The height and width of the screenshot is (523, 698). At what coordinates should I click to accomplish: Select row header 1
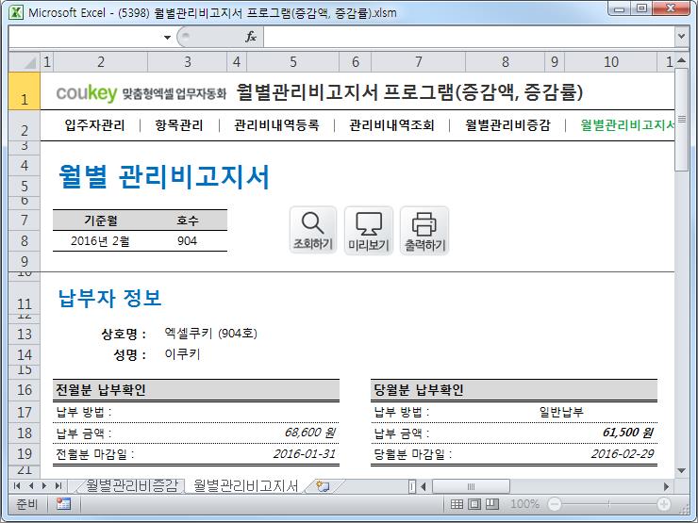[x=24, y=91]
